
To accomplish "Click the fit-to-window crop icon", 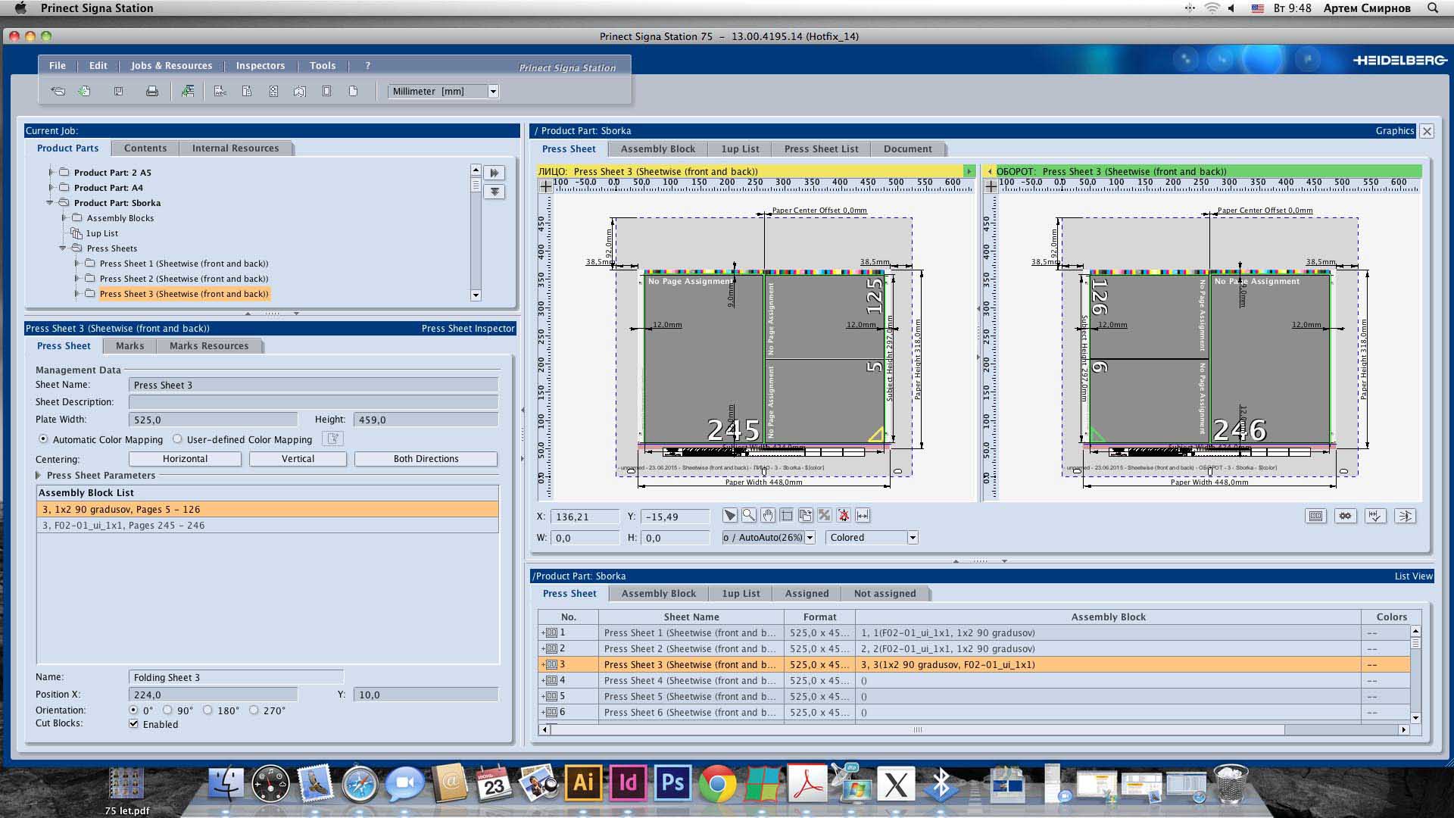I will [x=787, y=516].
